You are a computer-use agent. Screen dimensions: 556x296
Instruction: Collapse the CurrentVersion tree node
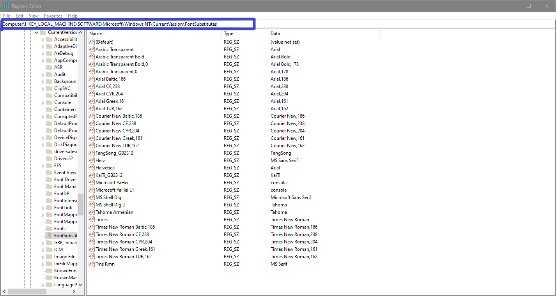click(36, 32)
